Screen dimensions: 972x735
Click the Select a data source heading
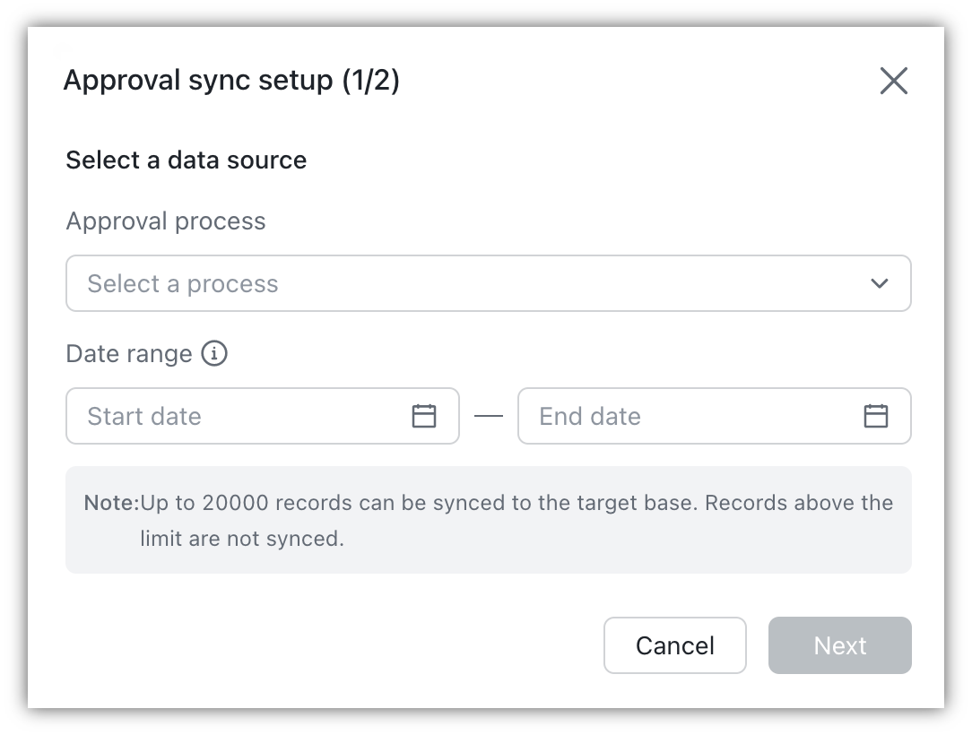[x=186, y=160]
